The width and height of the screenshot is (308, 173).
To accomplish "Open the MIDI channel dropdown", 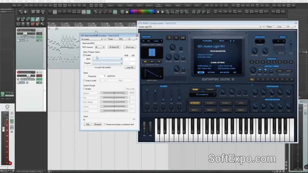I will point(100,47).
